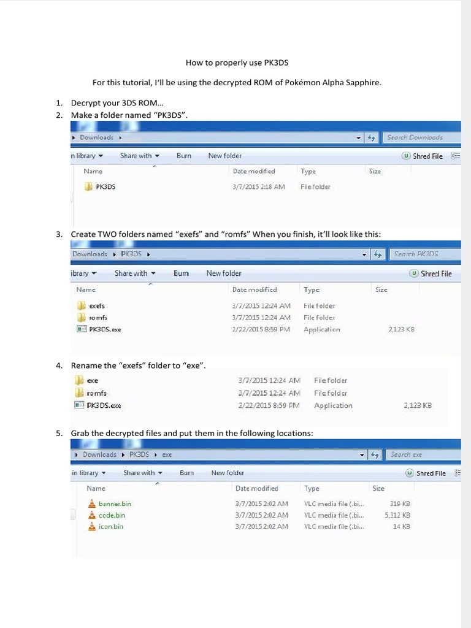Click the Shred File icon in exe window toolbar

click(409, 473)
